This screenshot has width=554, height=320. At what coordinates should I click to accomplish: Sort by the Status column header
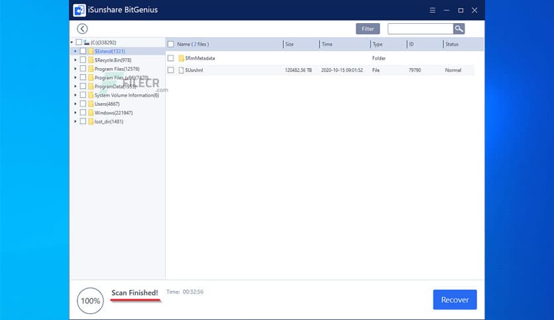451,44
